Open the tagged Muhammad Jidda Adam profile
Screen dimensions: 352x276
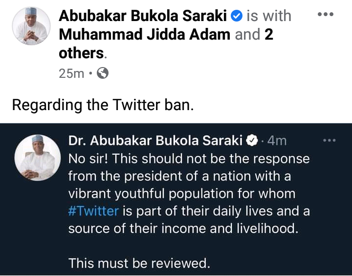coord(145,35)
